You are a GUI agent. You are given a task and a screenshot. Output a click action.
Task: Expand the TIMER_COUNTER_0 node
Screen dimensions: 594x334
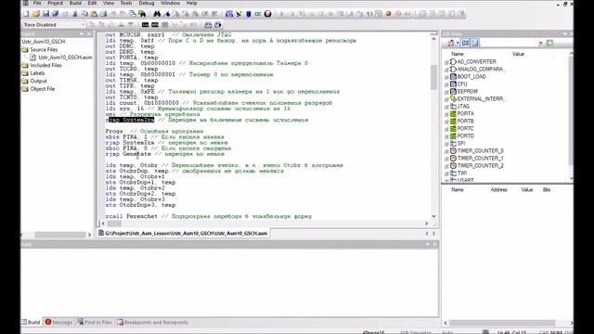[446, 150]
